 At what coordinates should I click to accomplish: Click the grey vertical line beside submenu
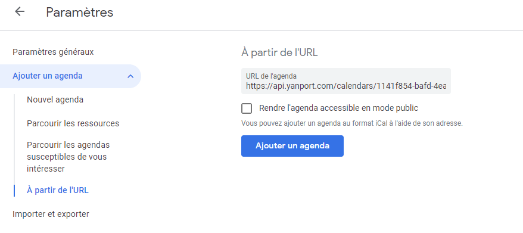14,139
